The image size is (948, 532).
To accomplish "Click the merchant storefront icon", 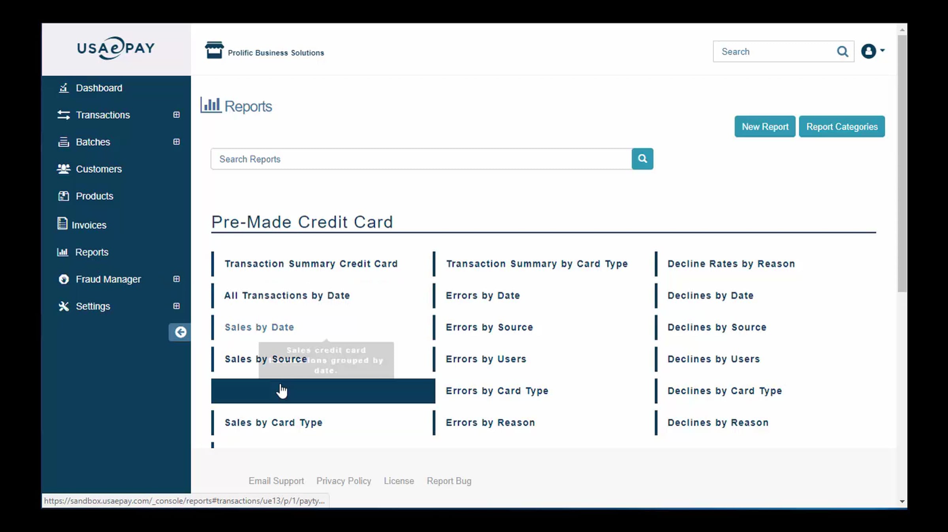I will pyautogui.click(x=214, y=51).
